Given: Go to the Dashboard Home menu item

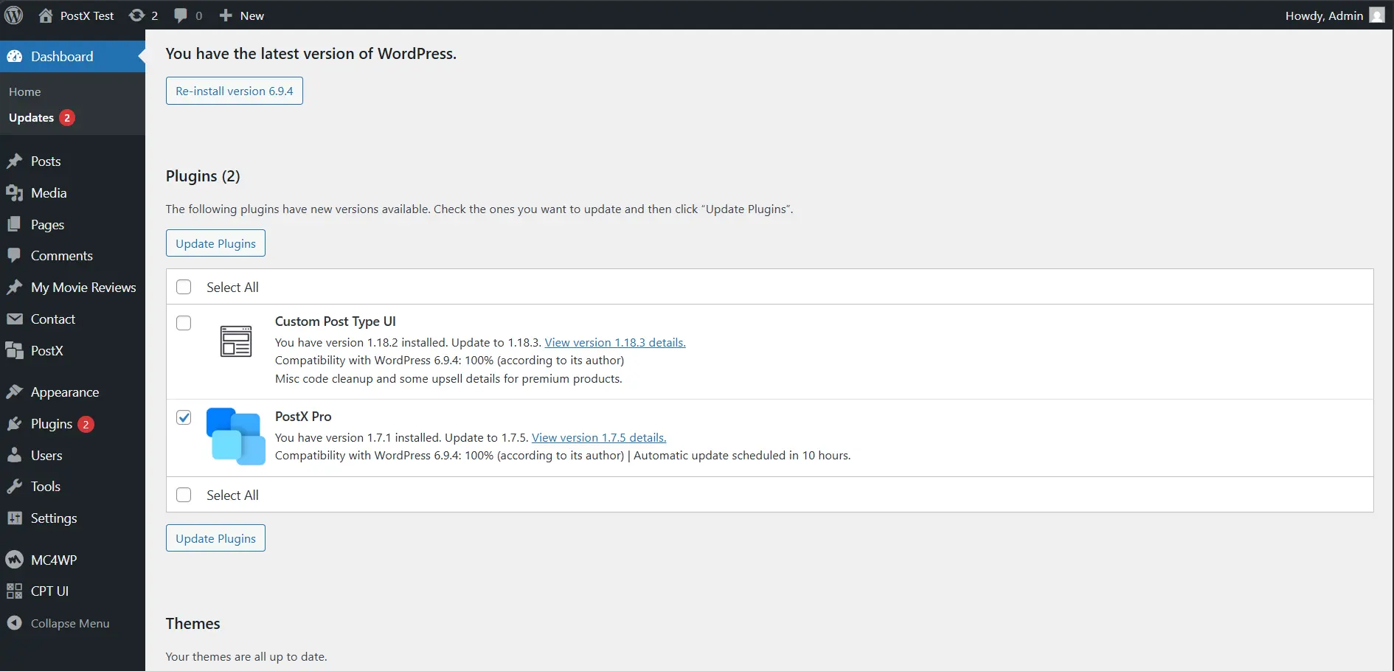Looking at the screenshot, I should click(24, 91).
